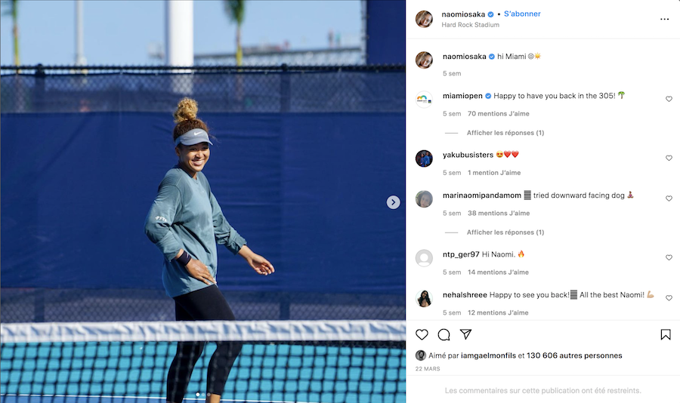Screen dimensions: 680x403
Task: Save the post with the bookmark icon
Action: click(666, 334)
